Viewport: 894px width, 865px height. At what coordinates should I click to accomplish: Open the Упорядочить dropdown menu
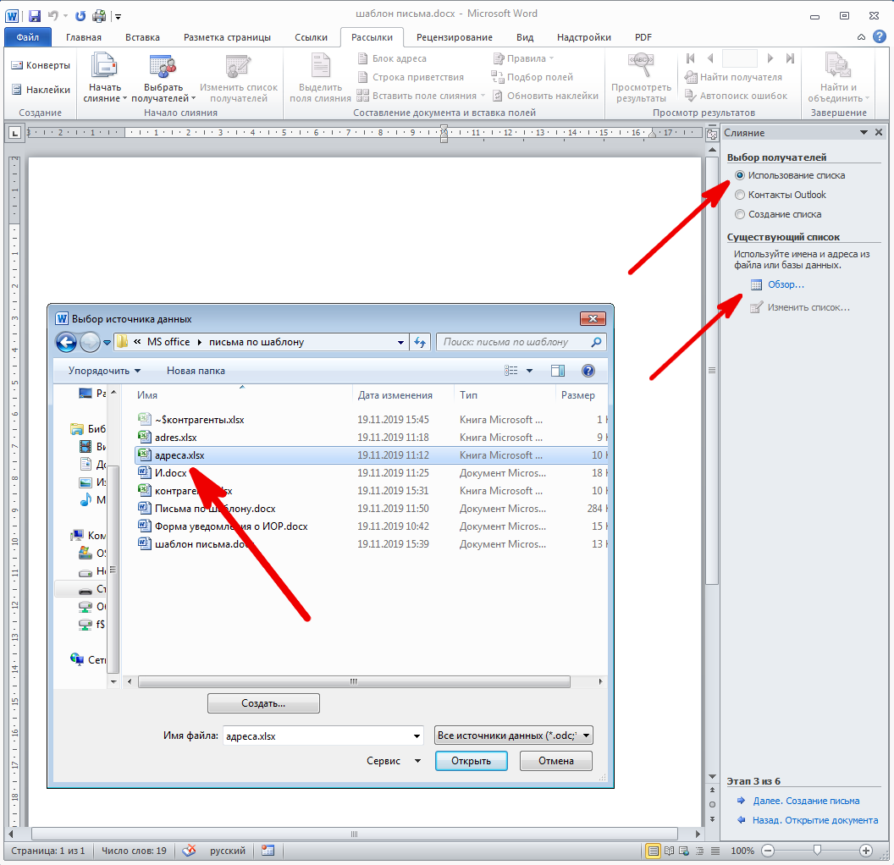click(x=104, y=371)
